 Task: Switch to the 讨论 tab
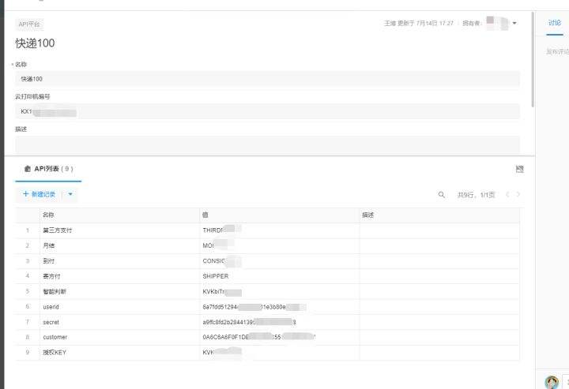click(x=554, y=23)
